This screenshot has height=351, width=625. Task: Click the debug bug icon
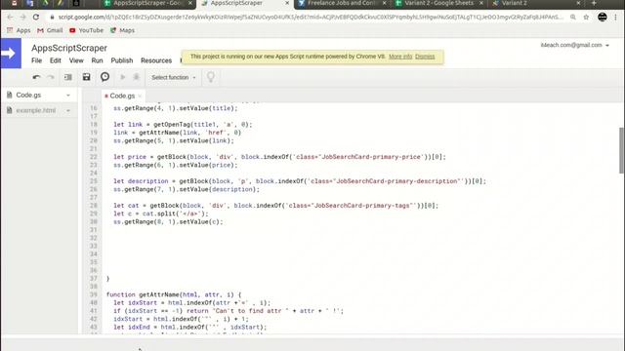[x=137, y=77]
